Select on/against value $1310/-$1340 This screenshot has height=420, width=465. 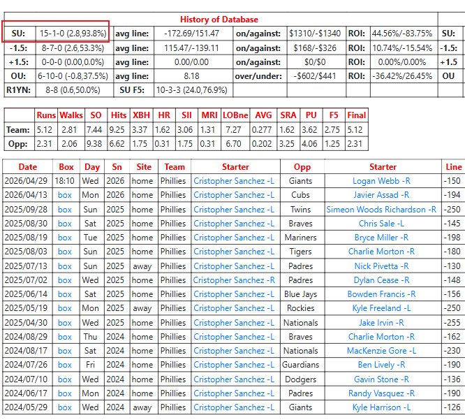tap(315, 34)
